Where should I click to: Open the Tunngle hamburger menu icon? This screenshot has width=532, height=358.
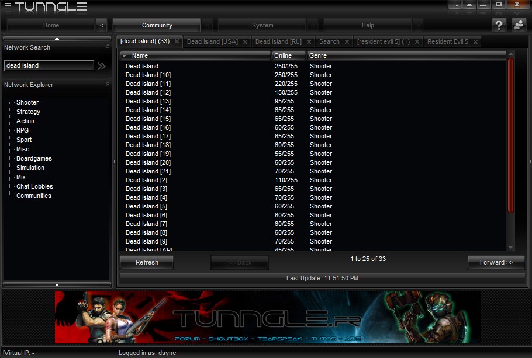click(8, 6)
